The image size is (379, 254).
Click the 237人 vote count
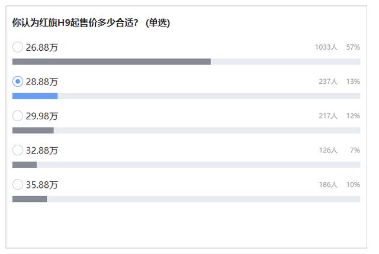pyautogui.click(x=327, y=82)
